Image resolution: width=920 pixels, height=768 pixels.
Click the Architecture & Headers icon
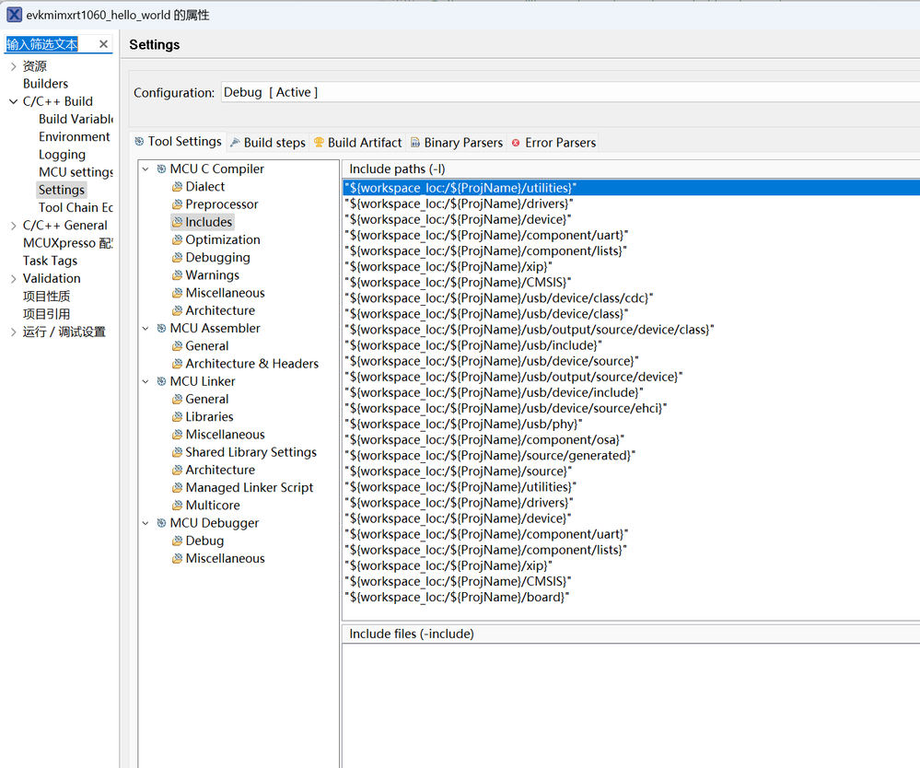click(177, 364)
